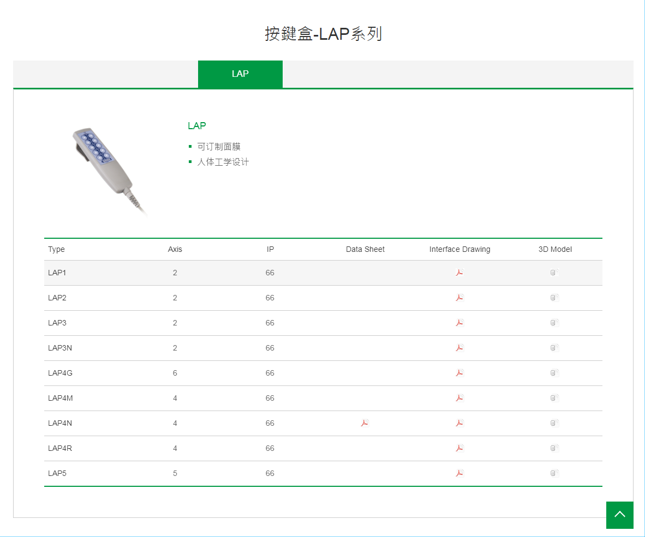Screen dimensions: 645x537
Task: Open LAP3 interface drawing PDF
Action: pyautogui.click(x=459, y=322)
